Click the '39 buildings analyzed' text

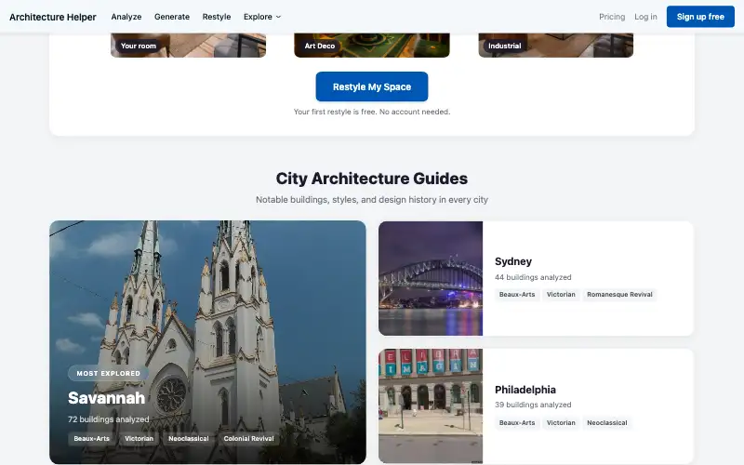click(533, 405)
